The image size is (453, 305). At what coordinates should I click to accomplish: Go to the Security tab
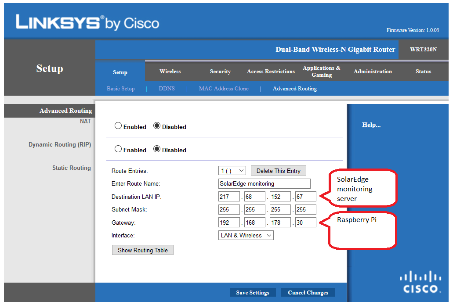220,71
